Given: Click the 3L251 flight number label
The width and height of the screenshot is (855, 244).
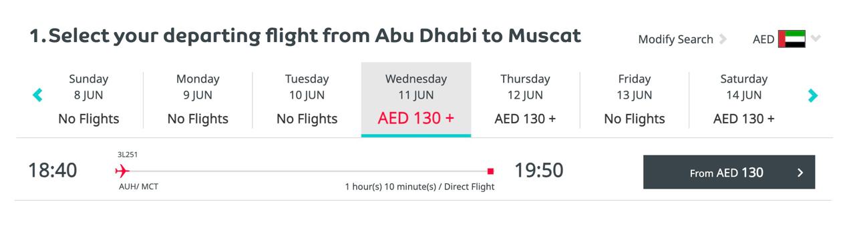Looking at the screenshot, I should tap(128, 155).
